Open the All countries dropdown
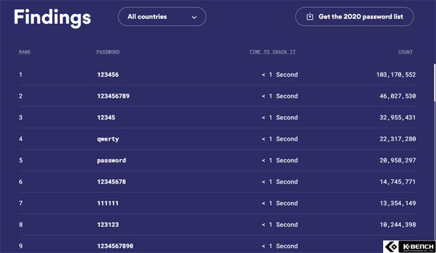Image resolution: width=436 pixels, height=253 pixels. coord(162,17)
